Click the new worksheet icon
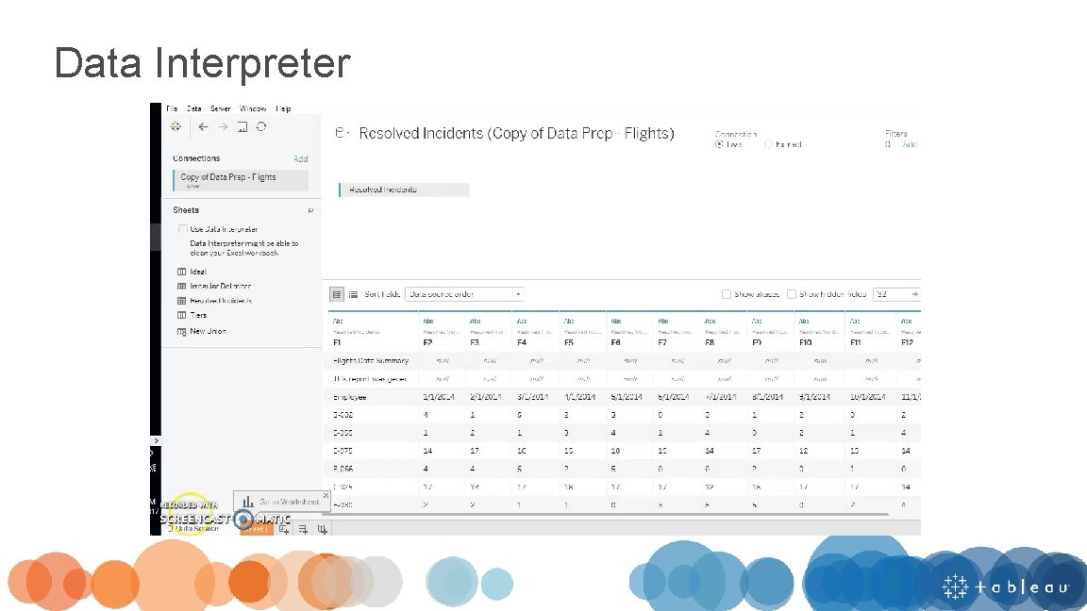Image resolution: width=1087 pixels, height=611 pixels. click(x=284, y=529)
